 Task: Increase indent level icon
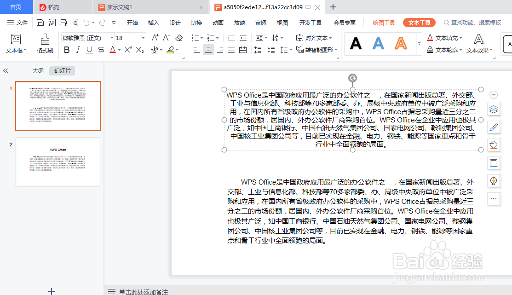tap(243, 38)
